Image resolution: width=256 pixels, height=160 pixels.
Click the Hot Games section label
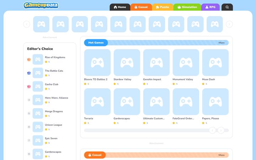(x=96, y=43)
